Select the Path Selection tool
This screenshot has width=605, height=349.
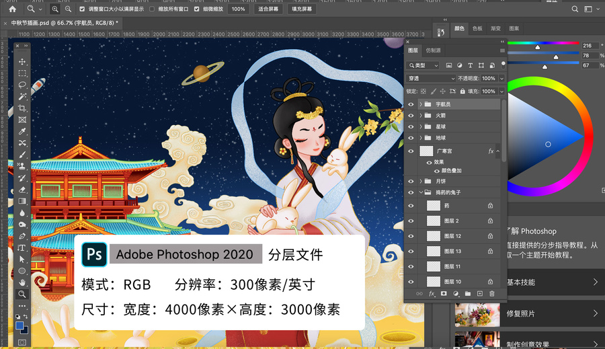point(22,260)
